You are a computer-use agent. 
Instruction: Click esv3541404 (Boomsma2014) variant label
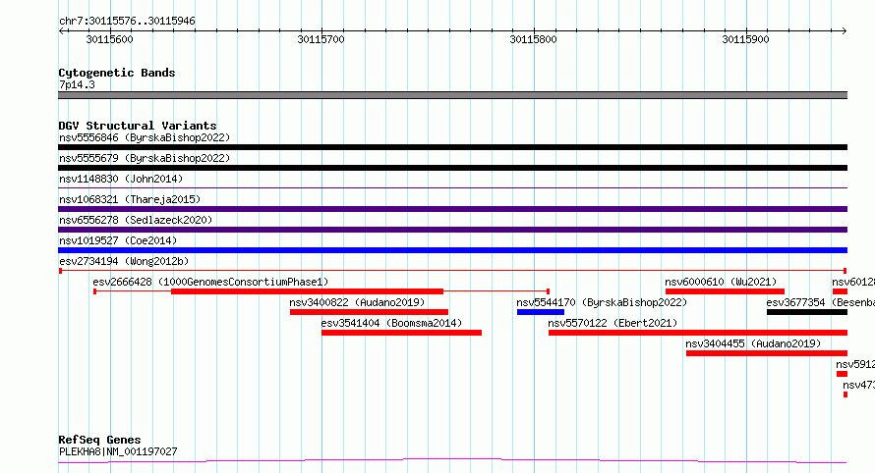click(x=391, y=323)
